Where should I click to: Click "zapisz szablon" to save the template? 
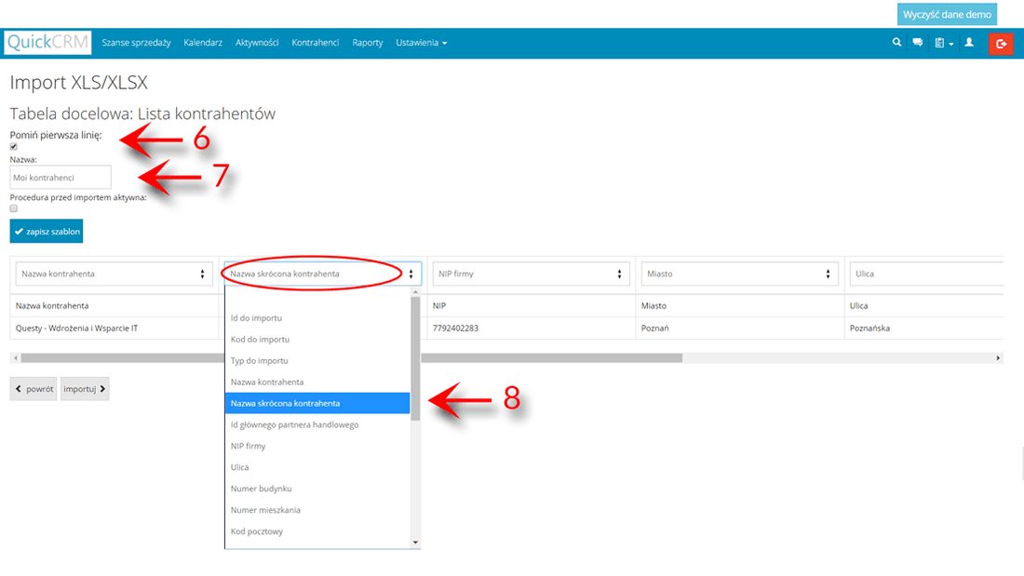pyautogui.click(x=46, y=230)
